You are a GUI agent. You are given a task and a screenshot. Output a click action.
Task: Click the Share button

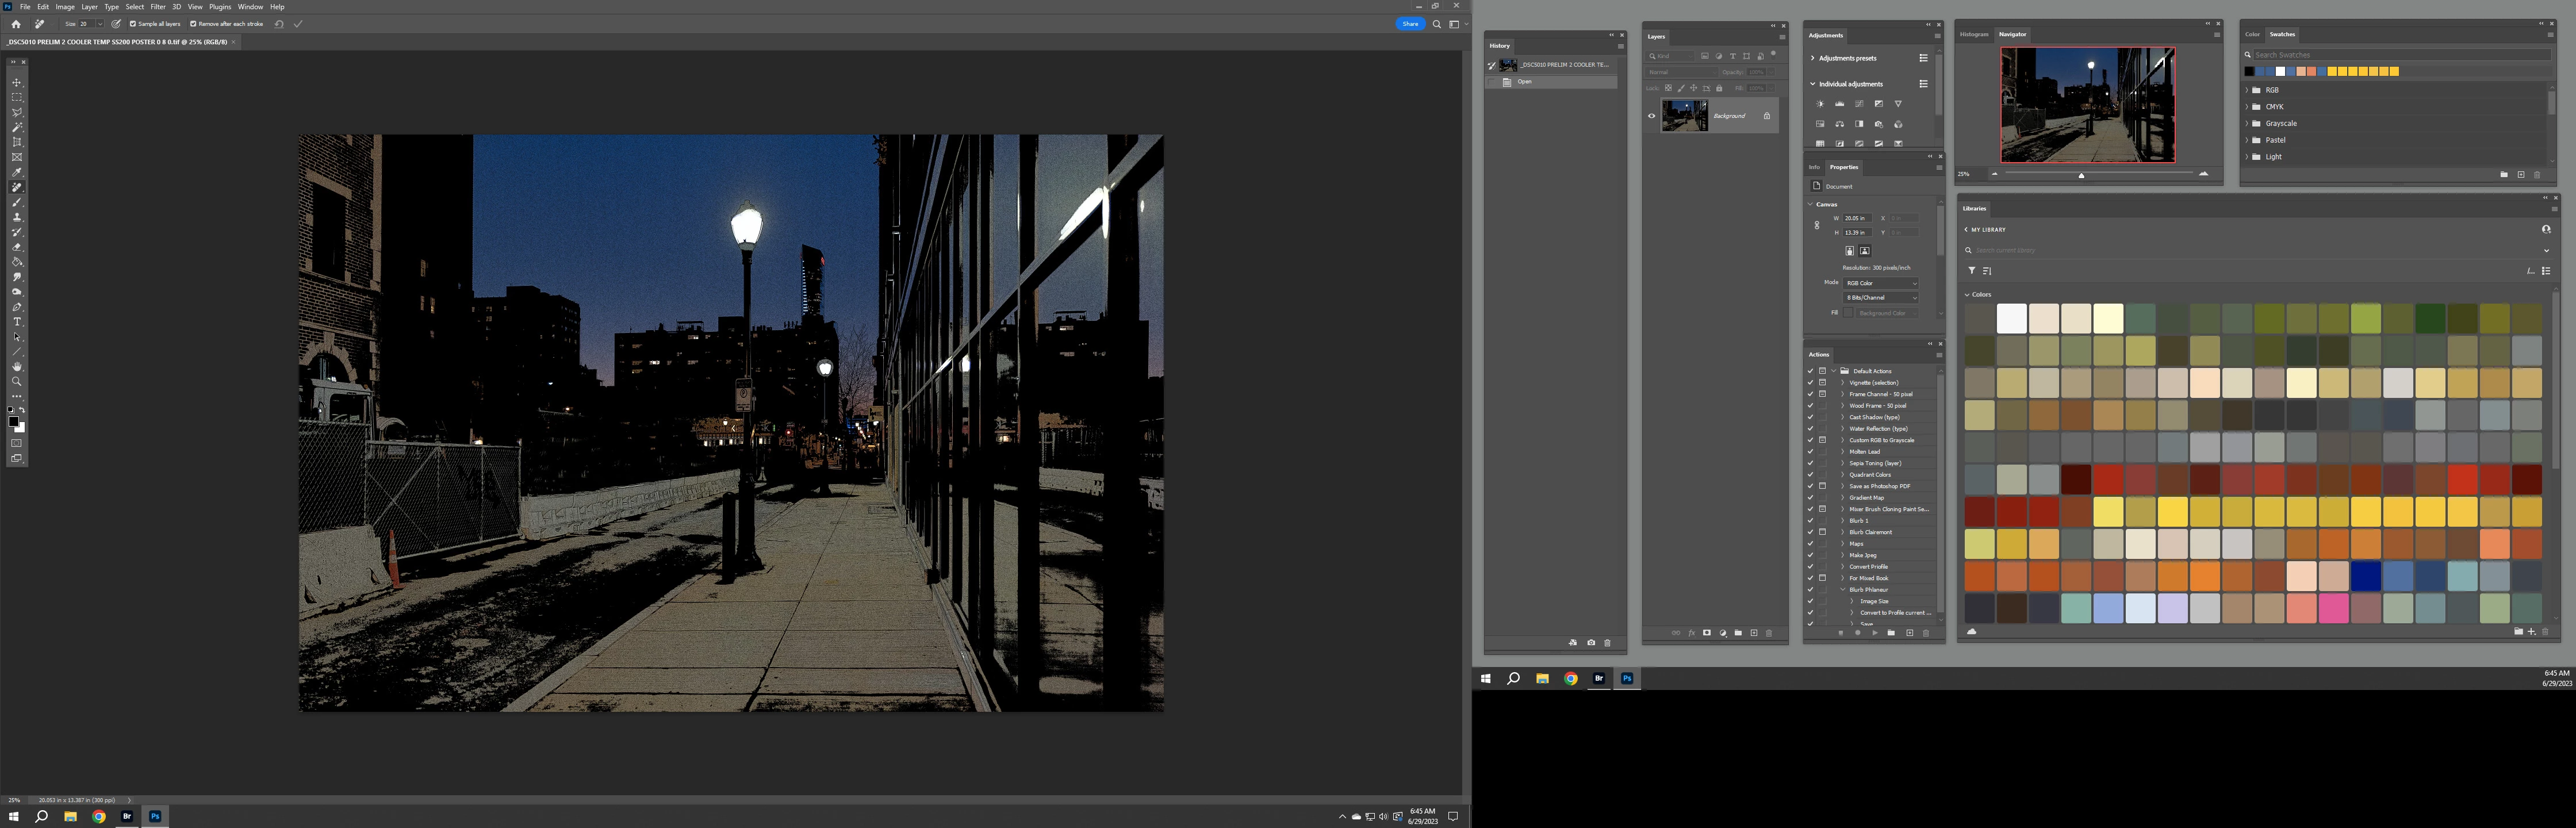tap(1409, 24)
